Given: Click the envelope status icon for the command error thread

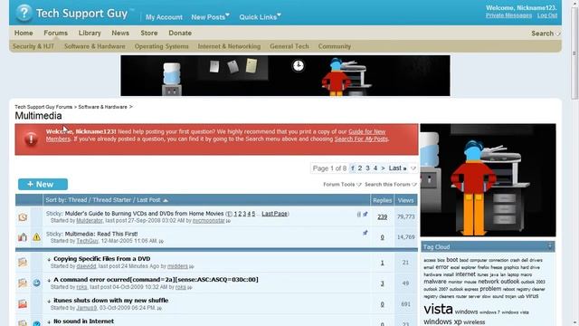Looking at the screenshot, I should pyautogui.click(x=23, y=283).
